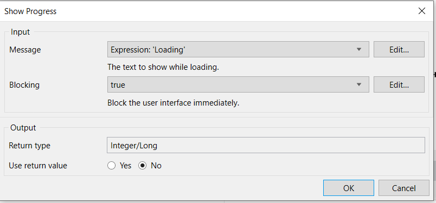436x203 pixels.
Task: Choose Yes for Use return value
Action: pyautogui.click(x=112, y=166)
